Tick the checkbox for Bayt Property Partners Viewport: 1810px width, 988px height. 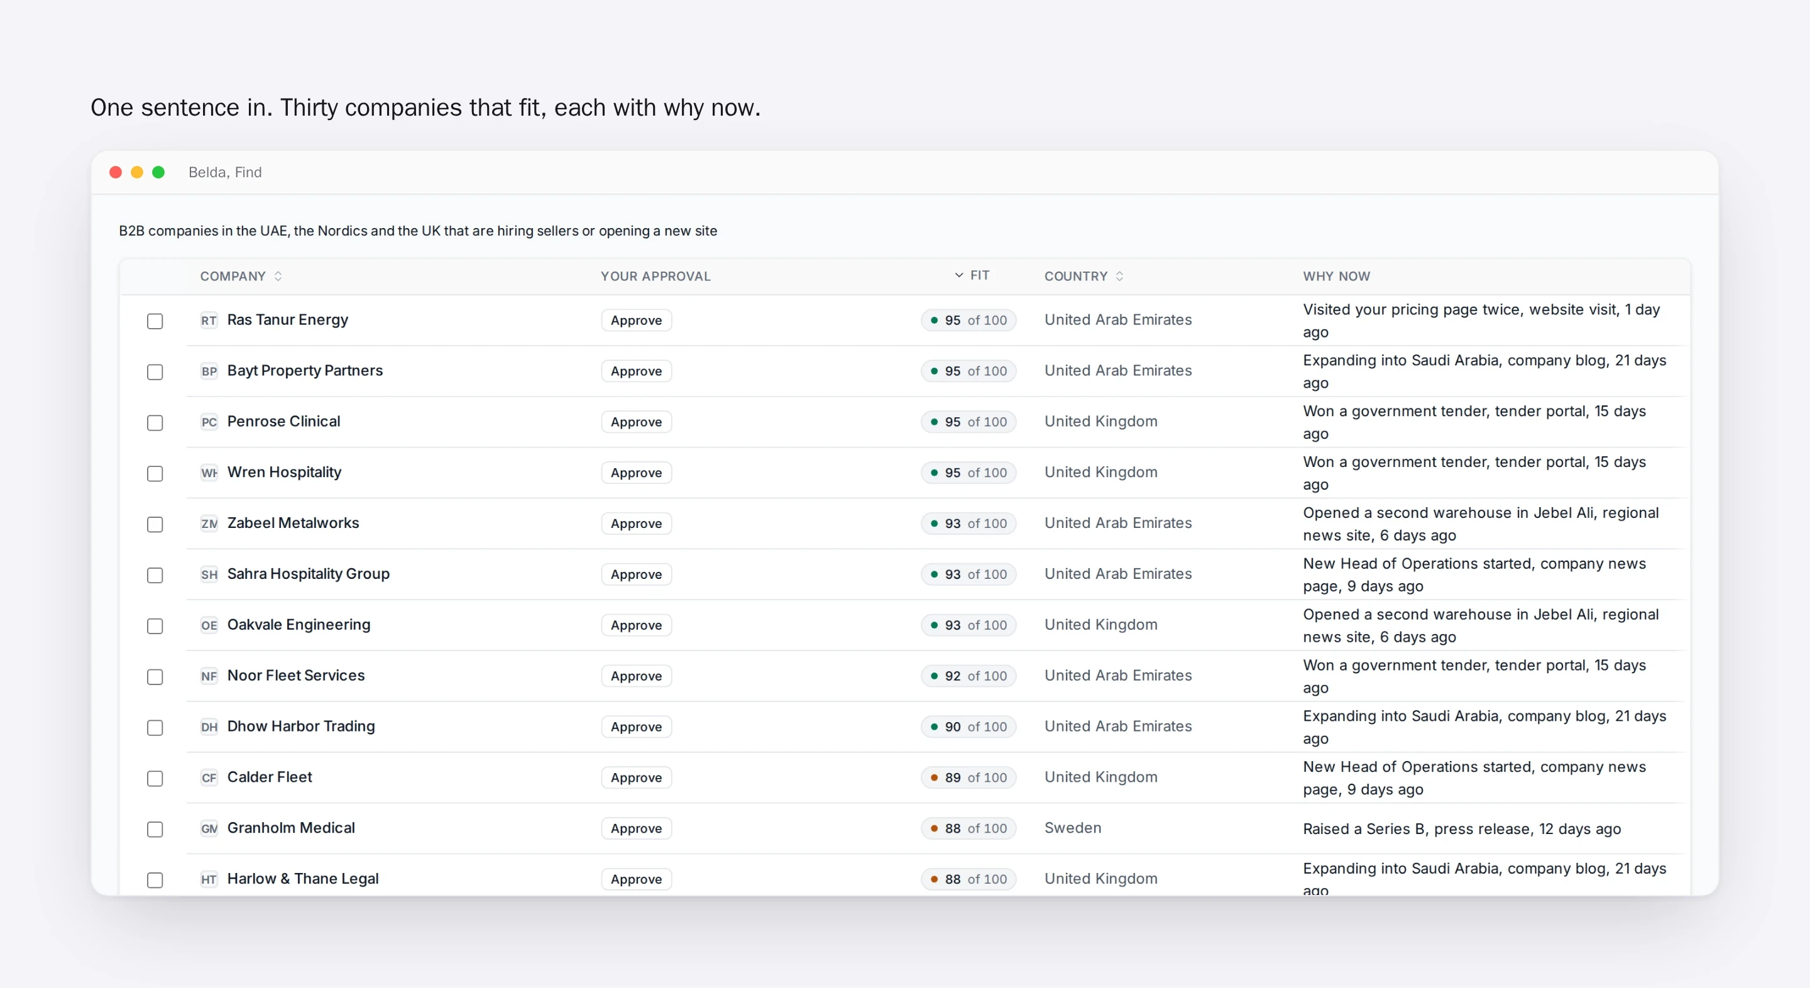coord(155,371)
